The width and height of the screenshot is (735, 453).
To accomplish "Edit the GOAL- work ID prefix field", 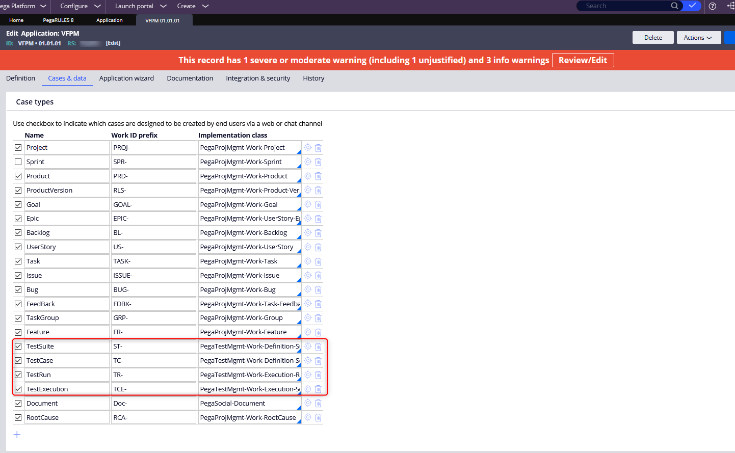I will click(x=153, y=204).
